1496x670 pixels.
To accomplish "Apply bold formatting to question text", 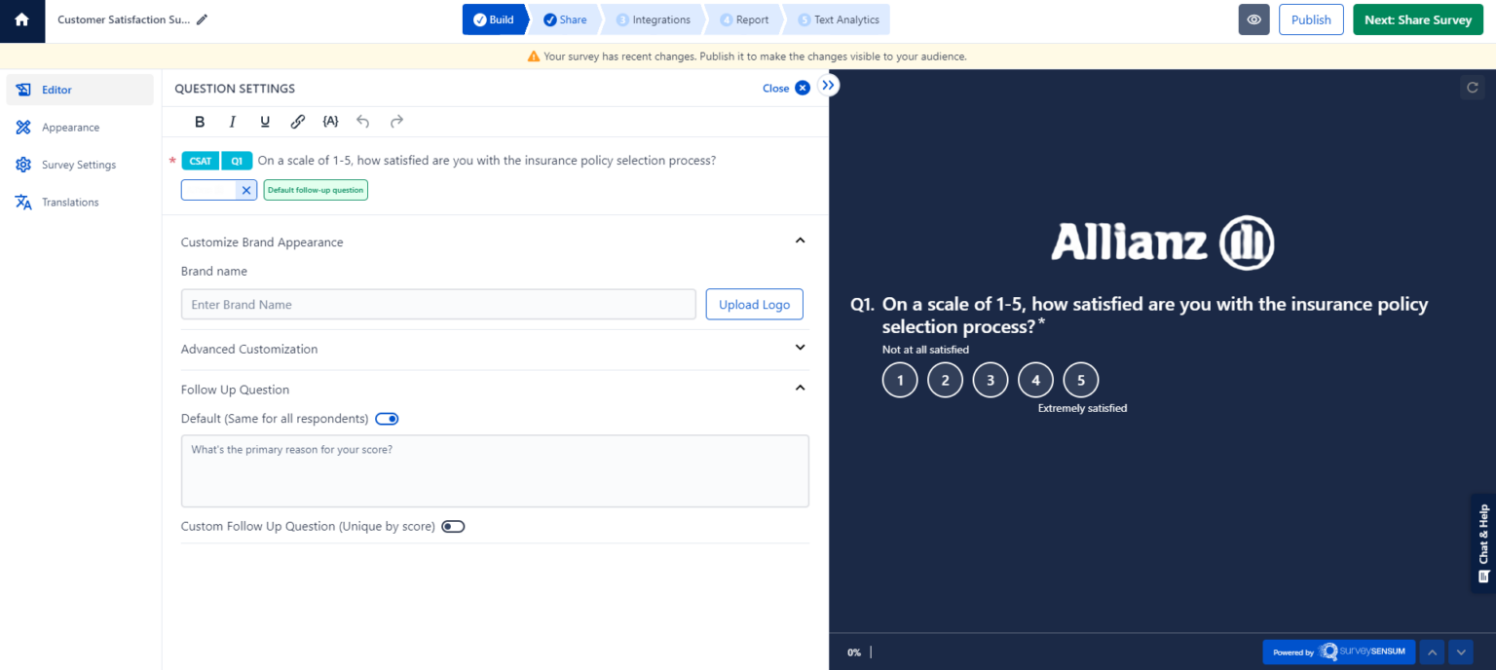I will pyautogui.click(x=200, y=122).
